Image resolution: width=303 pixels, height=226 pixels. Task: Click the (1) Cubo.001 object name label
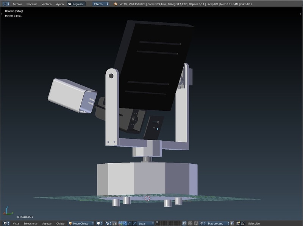pyautogui.click(x=25, y=217)
